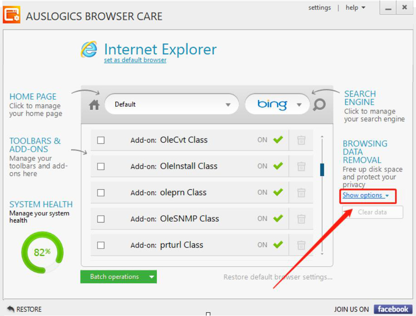Click the add-ons list scroll down arrow
416x316 pixels.
click(322, 254)
